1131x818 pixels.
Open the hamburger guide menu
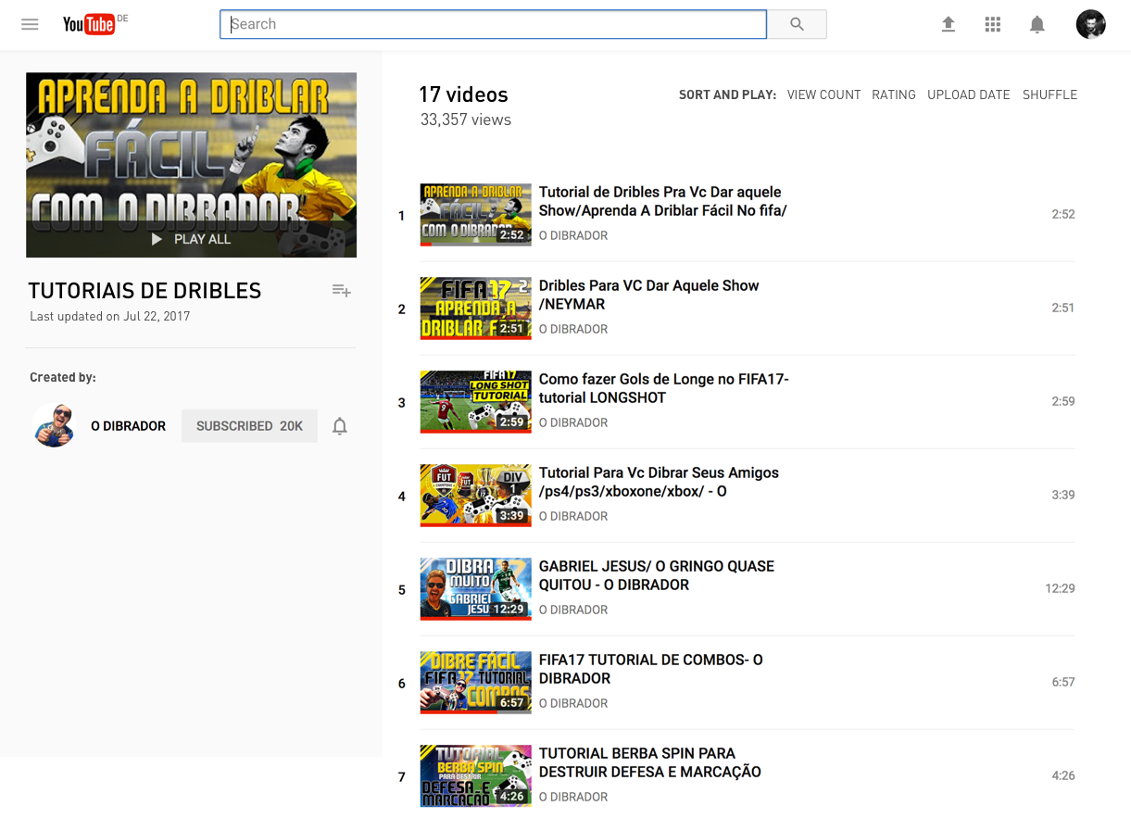30,24
